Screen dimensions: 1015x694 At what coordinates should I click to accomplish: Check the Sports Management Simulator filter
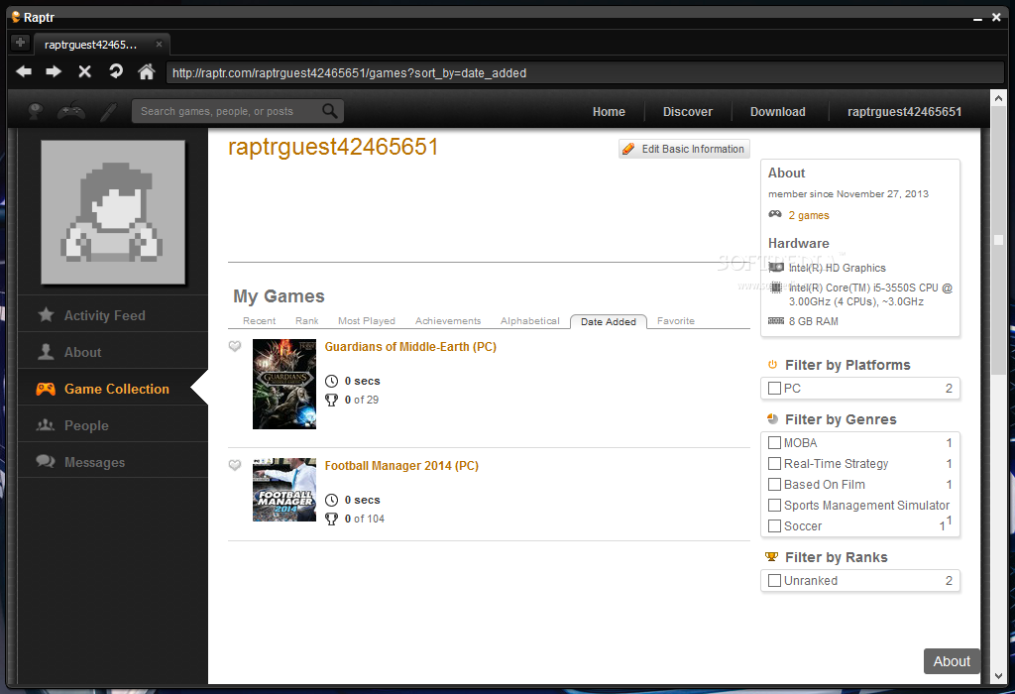(774, 505)
